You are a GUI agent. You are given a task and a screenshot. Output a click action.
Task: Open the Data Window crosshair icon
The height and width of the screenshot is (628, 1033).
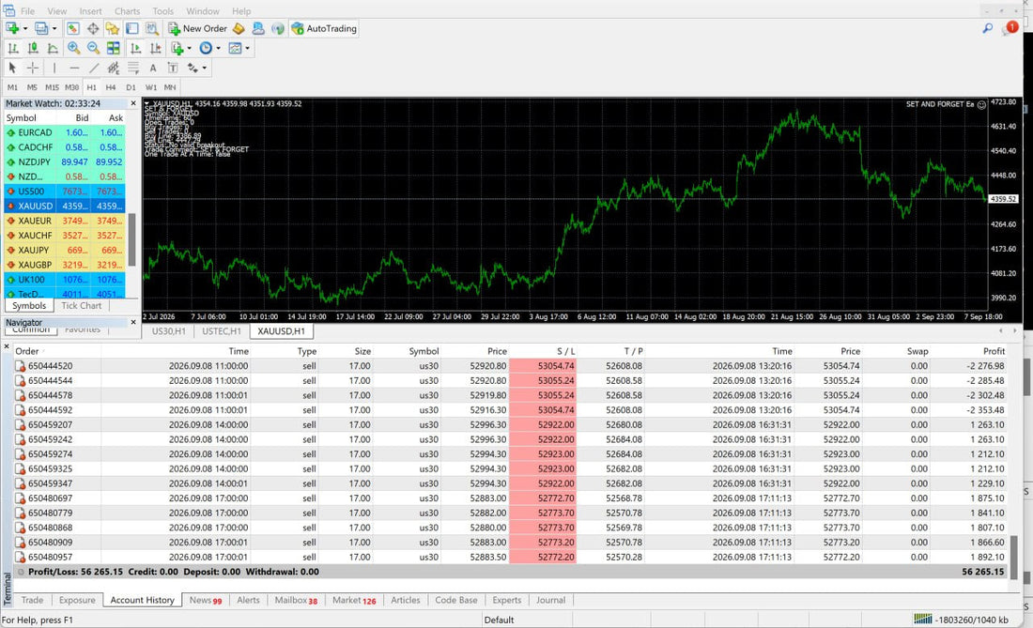tap(93, 28)
